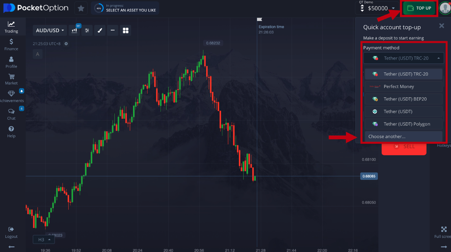Open Finance section in sidebar

click(x=11, y=44)
